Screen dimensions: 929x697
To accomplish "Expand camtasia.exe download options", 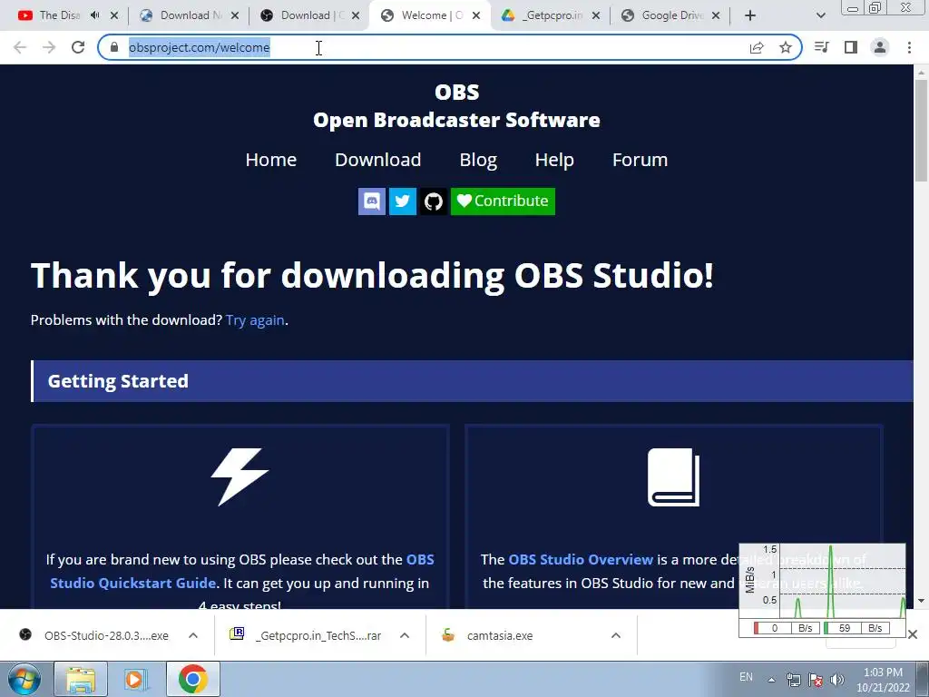I will tap(616, 635).
